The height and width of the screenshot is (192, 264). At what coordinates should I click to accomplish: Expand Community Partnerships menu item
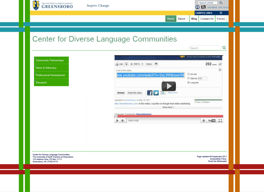point(51,60)
